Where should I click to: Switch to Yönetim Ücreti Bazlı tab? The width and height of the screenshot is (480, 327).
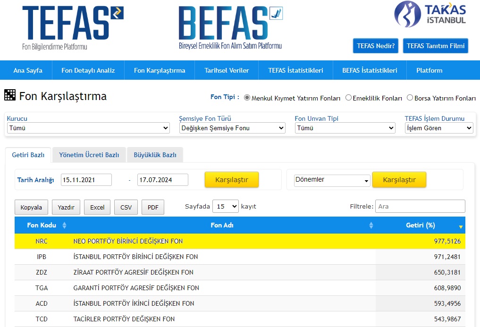pyautogui.click(x=89, y=155)
